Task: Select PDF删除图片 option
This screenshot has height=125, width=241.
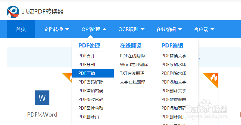Action: (174, 117)
